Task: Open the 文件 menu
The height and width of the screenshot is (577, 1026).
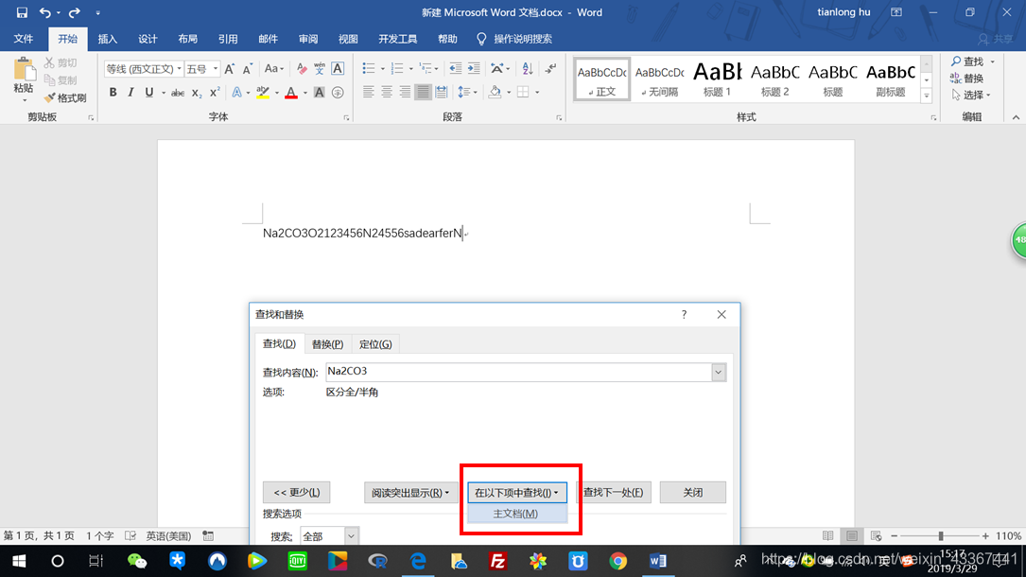Action: pos(24,39)
